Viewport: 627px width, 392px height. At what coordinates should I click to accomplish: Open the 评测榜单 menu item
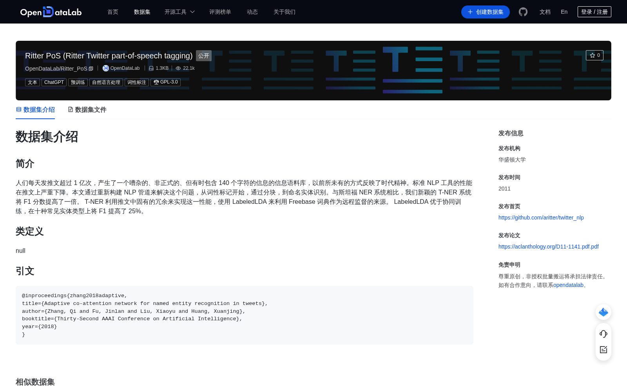point(220,12)
